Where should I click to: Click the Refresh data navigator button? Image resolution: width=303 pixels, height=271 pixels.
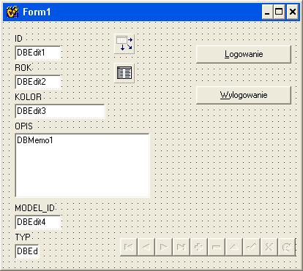click(x=286, y=247)
